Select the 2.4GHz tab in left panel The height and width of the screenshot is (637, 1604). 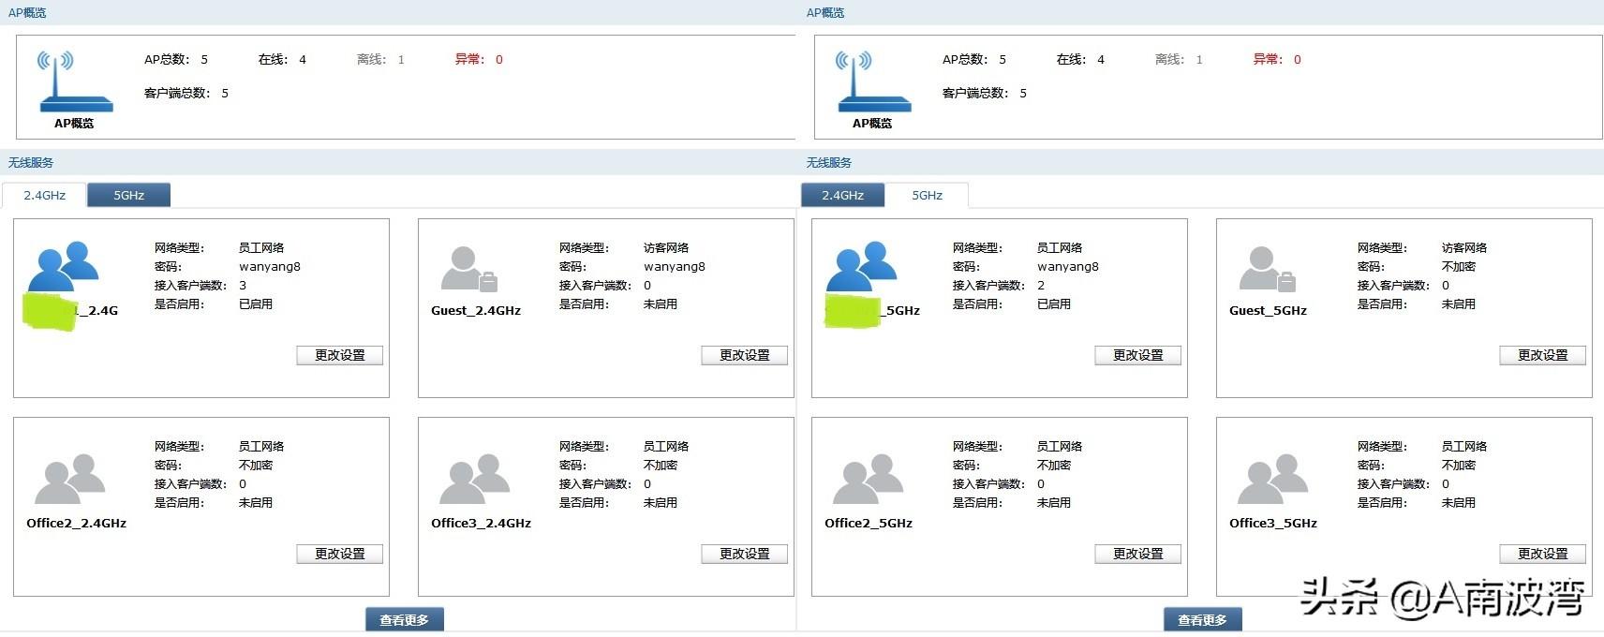pos(44,195)
